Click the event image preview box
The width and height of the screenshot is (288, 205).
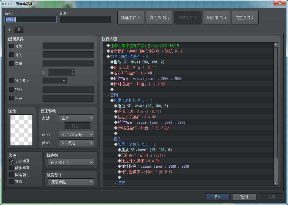(21, 130)
